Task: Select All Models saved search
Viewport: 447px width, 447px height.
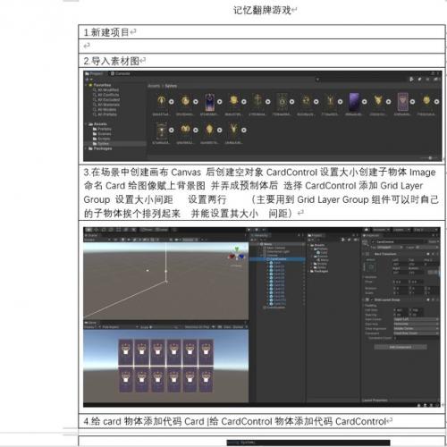Action: click(105, 109)
